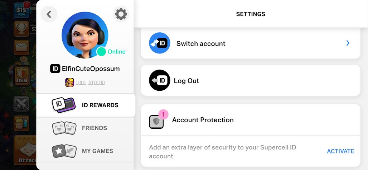Click the Switch account blue ID icon
The width and height of the screenshot is (368, 170).
160,43
